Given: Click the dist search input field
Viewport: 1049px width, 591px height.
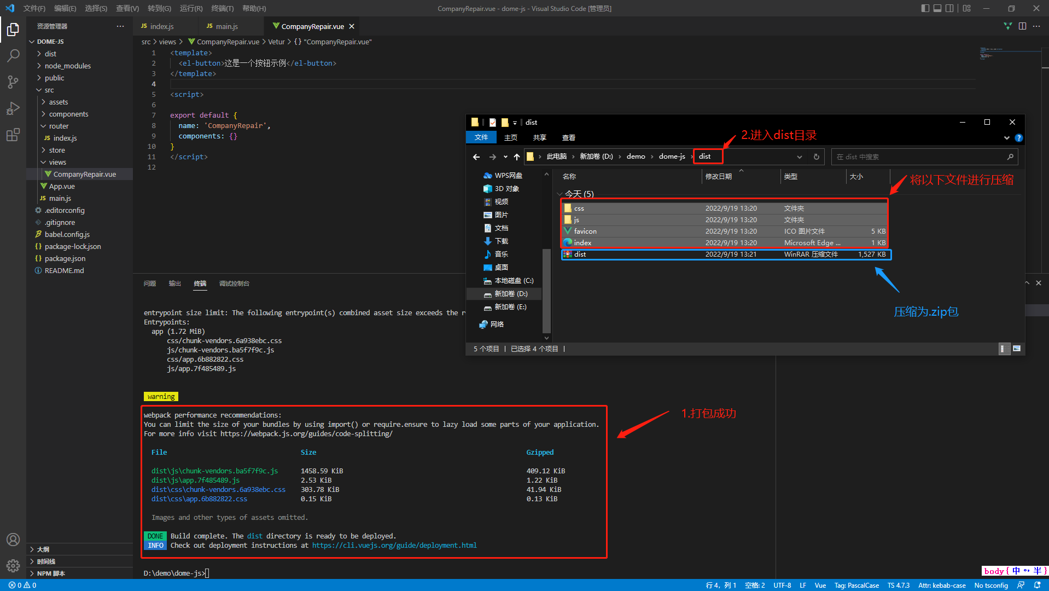Looking at the screenshot, I should click(919, 157).
